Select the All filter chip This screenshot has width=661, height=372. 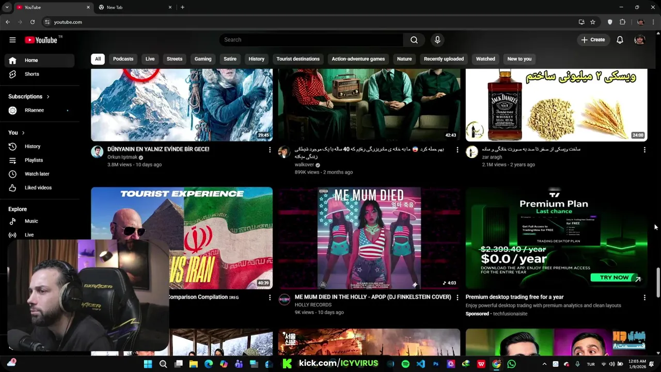click(x=98, y=59)
